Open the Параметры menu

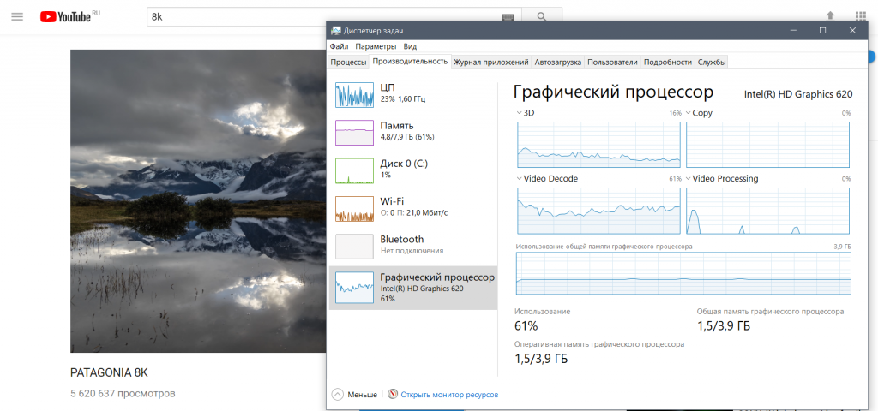(376, 46)
